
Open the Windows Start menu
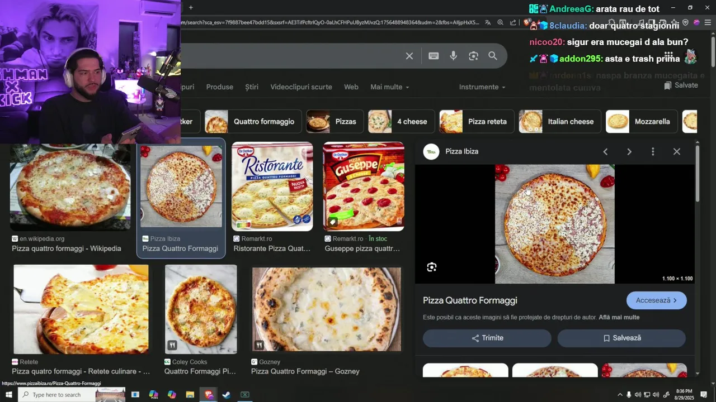pos(8,395)
